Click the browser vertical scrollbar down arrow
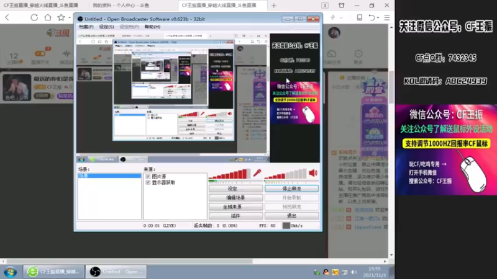Viewport: 497px width, 279px height. pos(391,255)
